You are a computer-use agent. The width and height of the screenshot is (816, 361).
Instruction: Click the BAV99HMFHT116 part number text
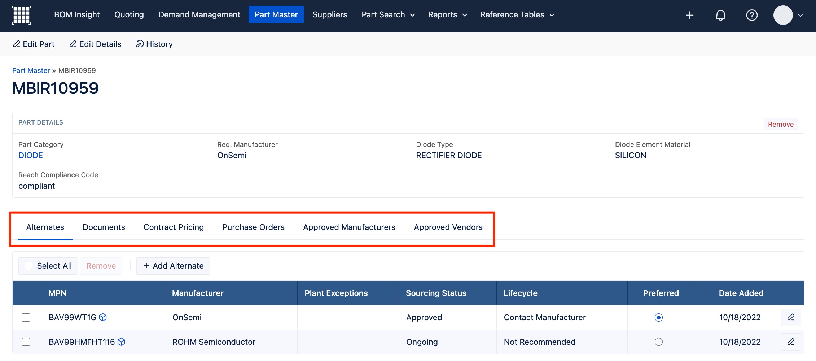[x=82, y=342]
